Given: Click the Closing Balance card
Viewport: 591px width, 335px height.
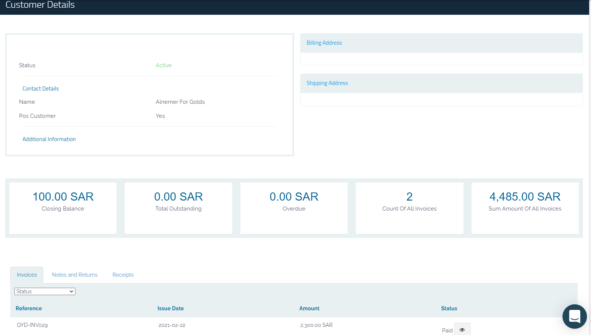Looking at the screenshot, I should [x=63, y=208].
